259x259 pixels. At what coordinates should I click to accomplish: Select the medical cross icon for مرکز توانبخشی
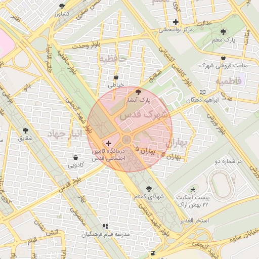coord(176,22)
